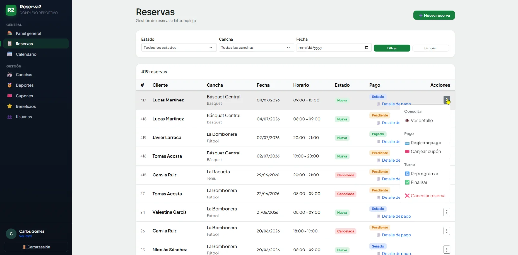Click the Javier Larroca client name

[x=167, y=138]
